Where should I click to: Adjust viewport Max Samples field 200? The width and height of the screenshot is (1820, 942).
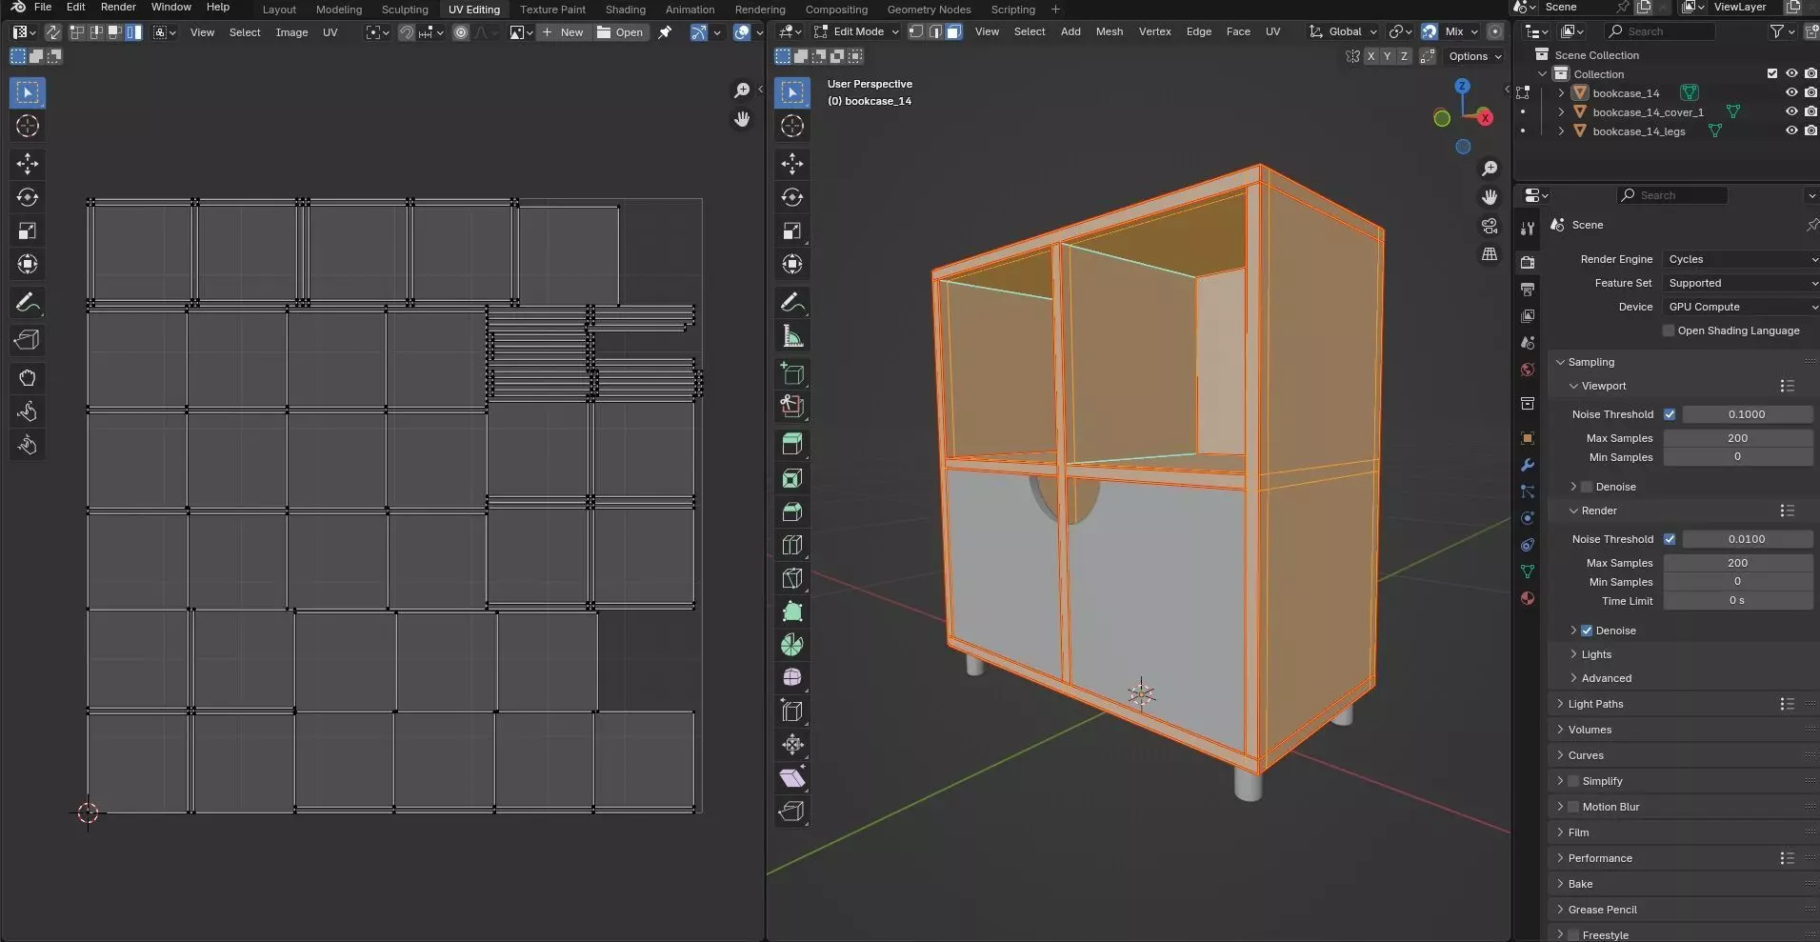pos(1737,438)
